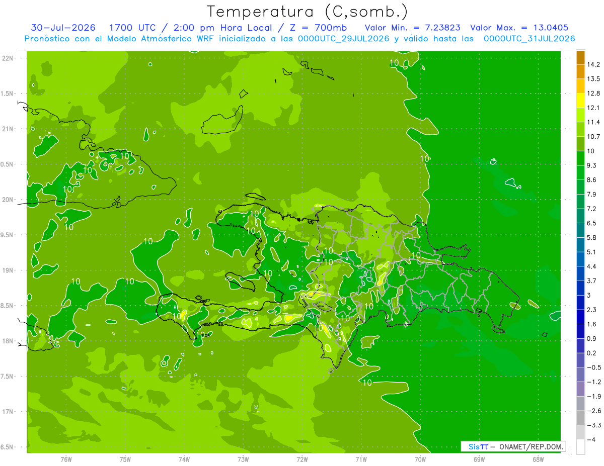
Task: Click the dark blue swatch between 1.6 and 2.3
Action: pyautogui.click(x=580, y=317)
